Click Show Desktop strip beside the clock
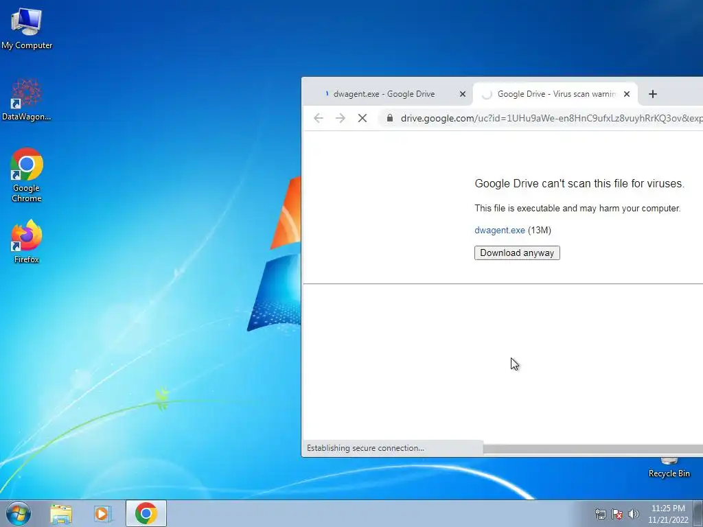This screenshot has height=527, width=703. pos(698,513)
